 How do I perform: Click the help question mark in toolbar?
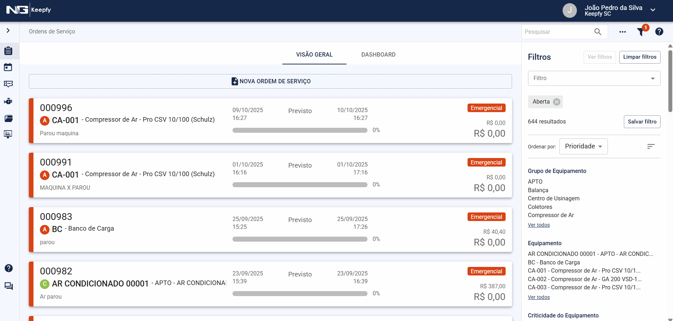tap(659, 32)
